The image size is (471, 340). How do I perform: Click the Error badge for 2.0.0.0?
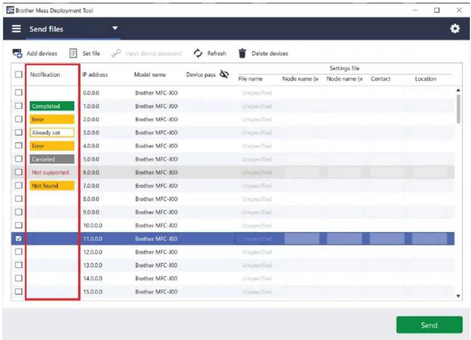[52, 119]
